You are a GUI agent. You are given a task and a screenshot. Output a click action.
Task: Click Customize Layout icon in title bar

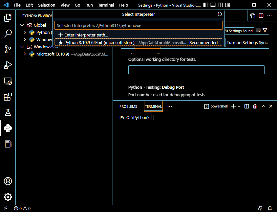228,5
